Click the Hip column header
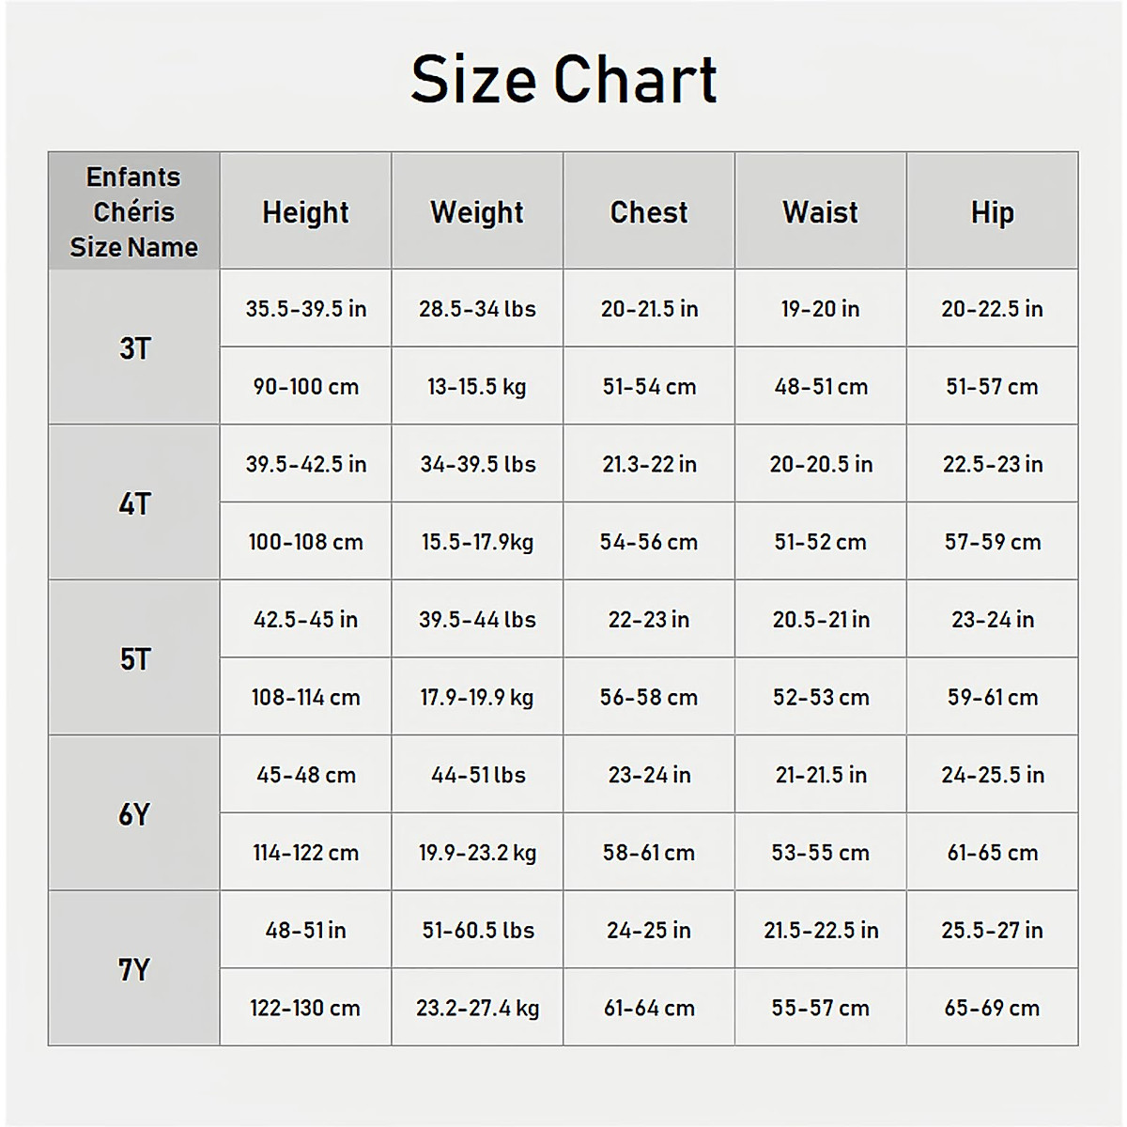 993,212
